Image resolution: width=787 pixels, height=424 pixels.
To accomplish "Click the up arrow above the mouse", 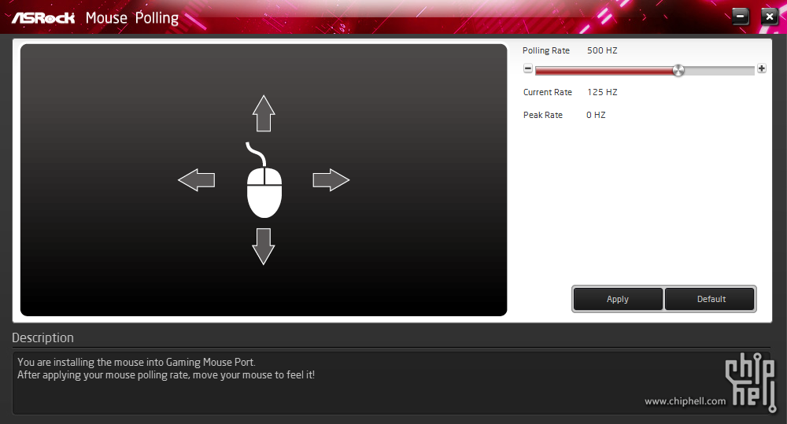I will (264, 113).
